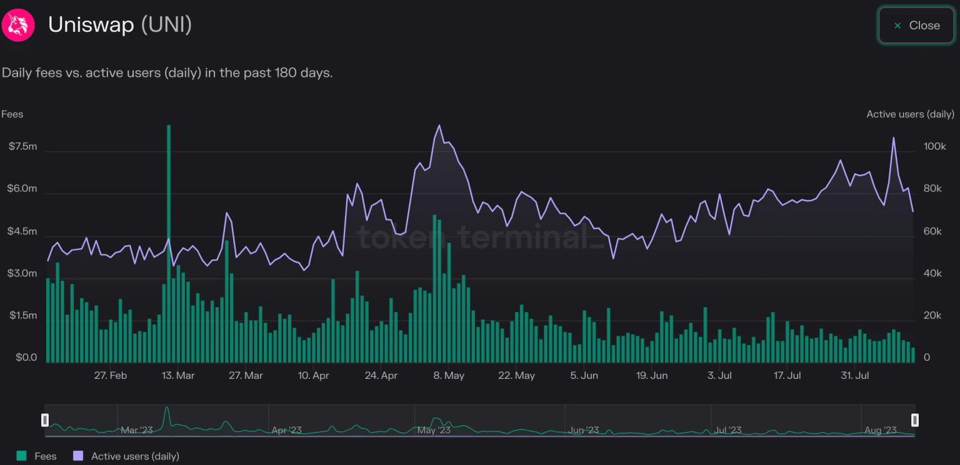Grab the left range slider handle

coord(45,419)
